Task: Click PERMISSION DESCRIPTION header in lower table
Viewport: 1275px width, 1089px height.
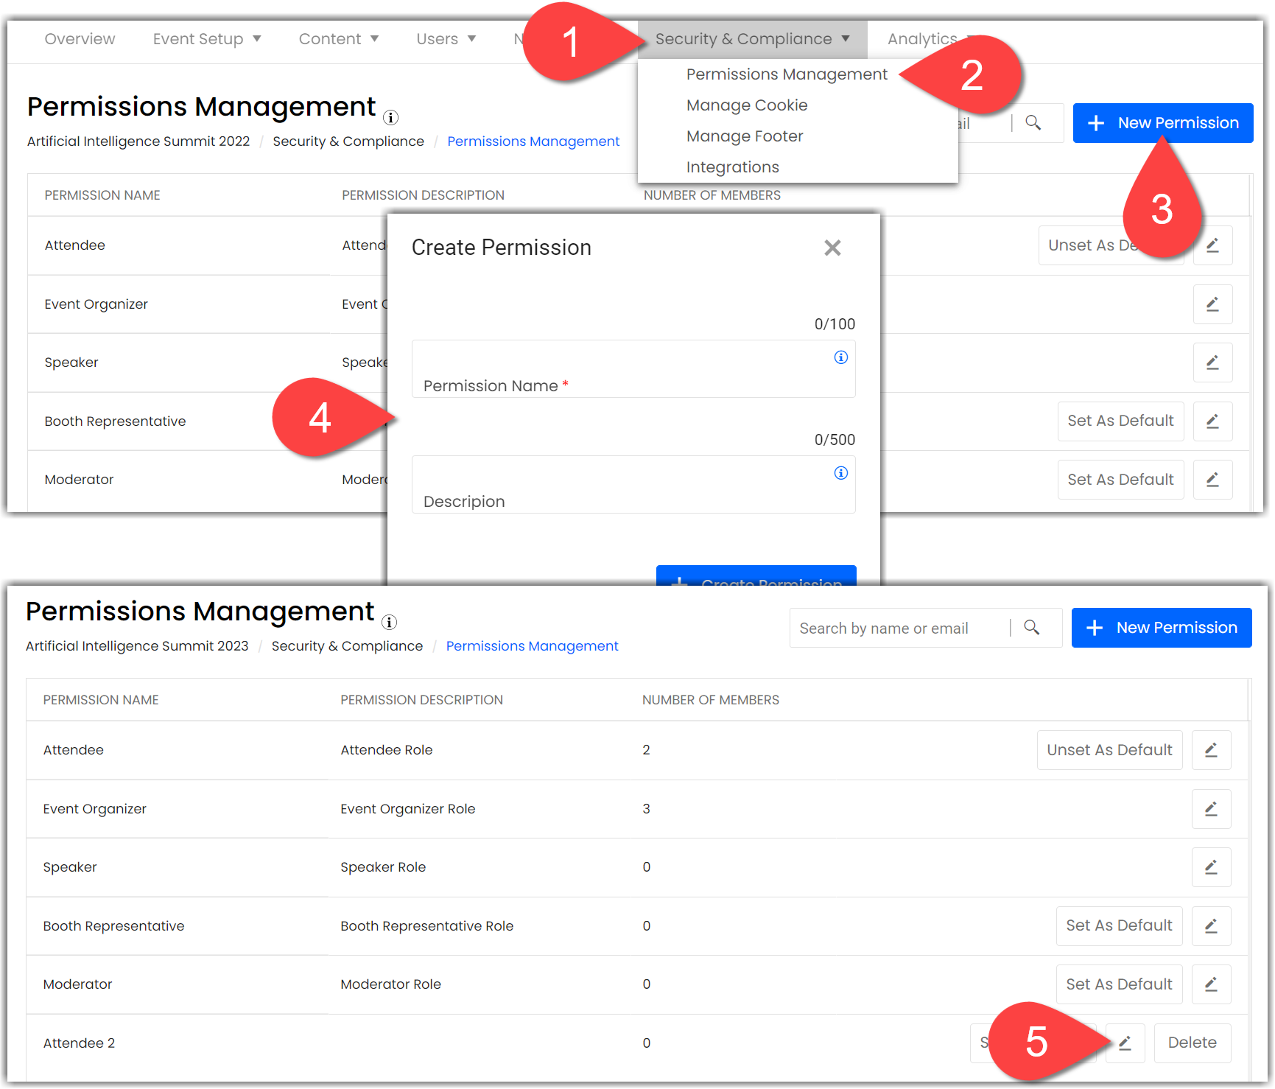Action: tap(421, 700)
